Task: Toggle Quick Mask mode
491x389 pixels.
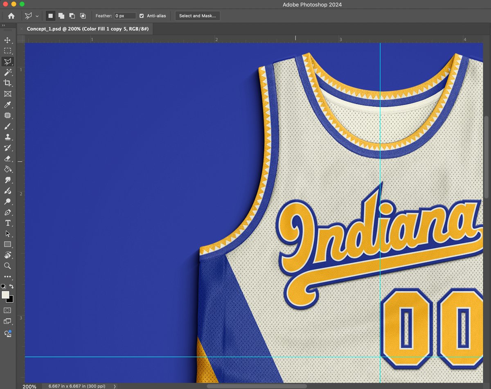Action: pyautogui.click(x=7, y=310)
